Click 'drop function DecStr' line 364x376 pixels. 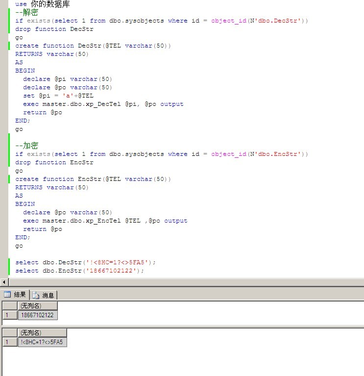(54, 29)
